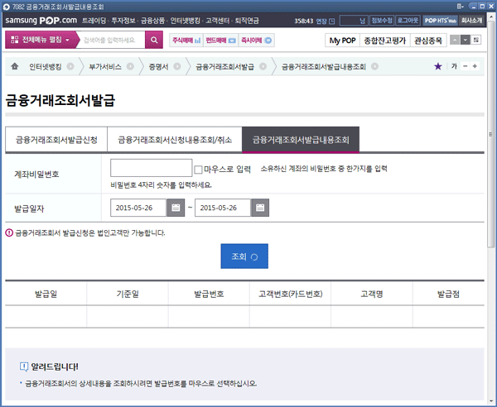Click the purple favorite star icon
This screenshot has width=497, height=407.
tap(437, 65)
